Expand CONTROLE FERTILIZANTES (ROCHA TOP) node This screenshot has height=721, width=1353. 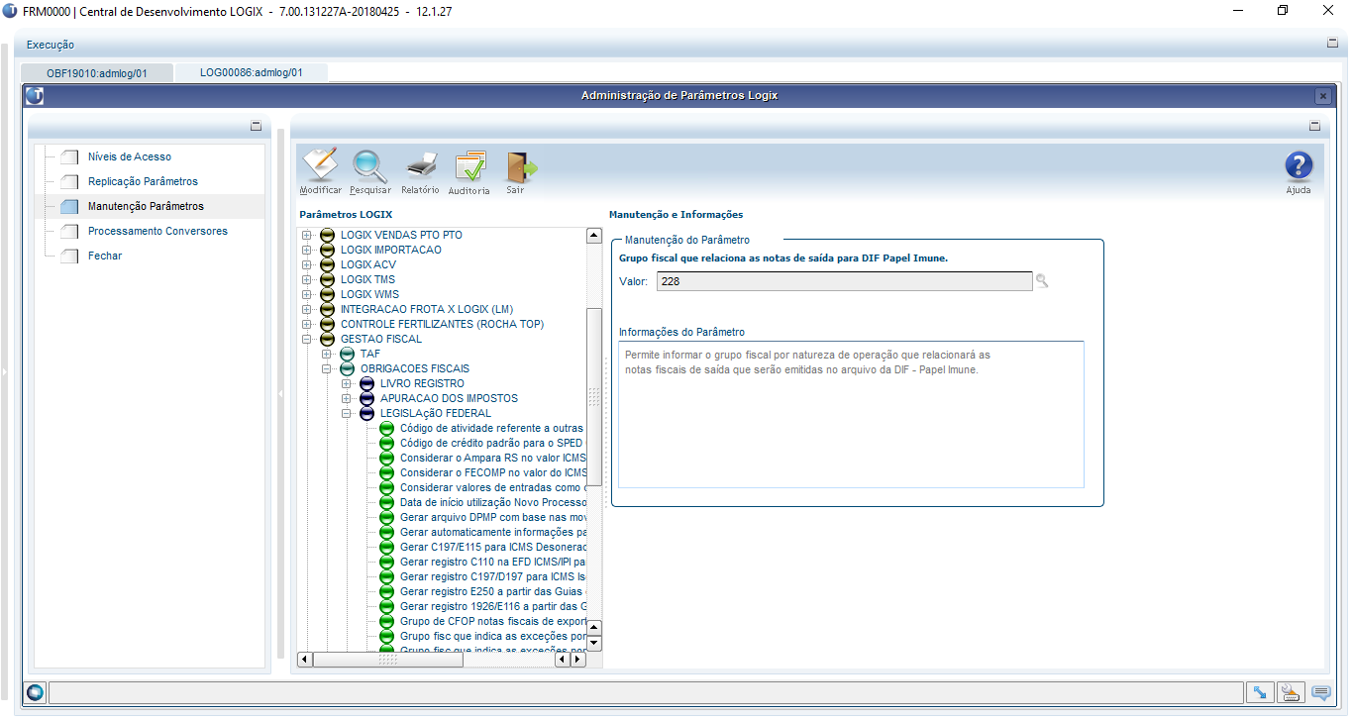click(x=307, y=324)
